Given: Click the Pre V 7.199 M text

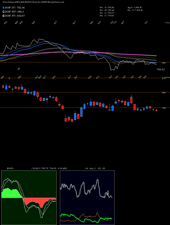Looking at the screenshot, I should tap(135, 10).
